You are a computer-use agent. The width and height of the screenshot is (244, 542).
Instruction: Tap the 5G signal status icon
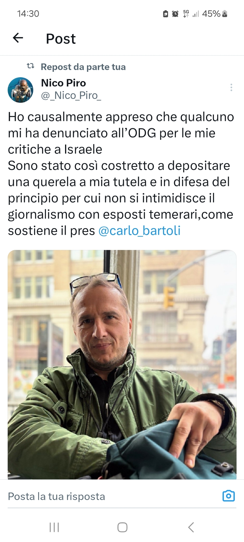click(x=186, y=14)
